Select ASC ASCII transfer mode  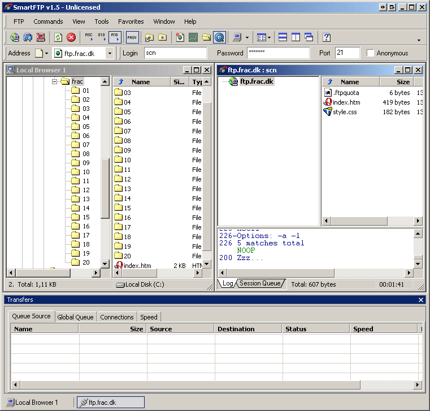[89, 37]
